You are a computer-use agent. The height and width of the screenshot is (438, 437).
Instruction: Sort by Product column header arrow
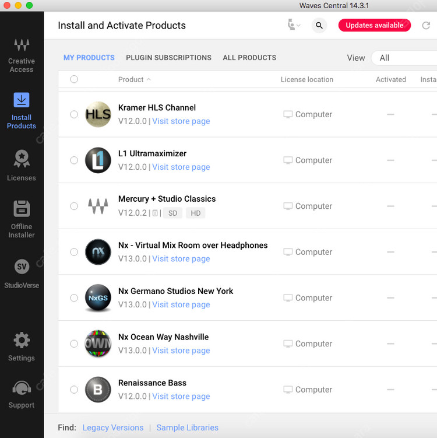tap(149, 79)
